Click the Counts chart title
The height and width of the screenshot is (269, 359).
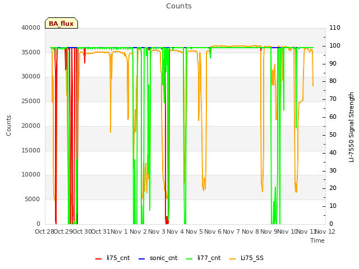coord(179,6)
